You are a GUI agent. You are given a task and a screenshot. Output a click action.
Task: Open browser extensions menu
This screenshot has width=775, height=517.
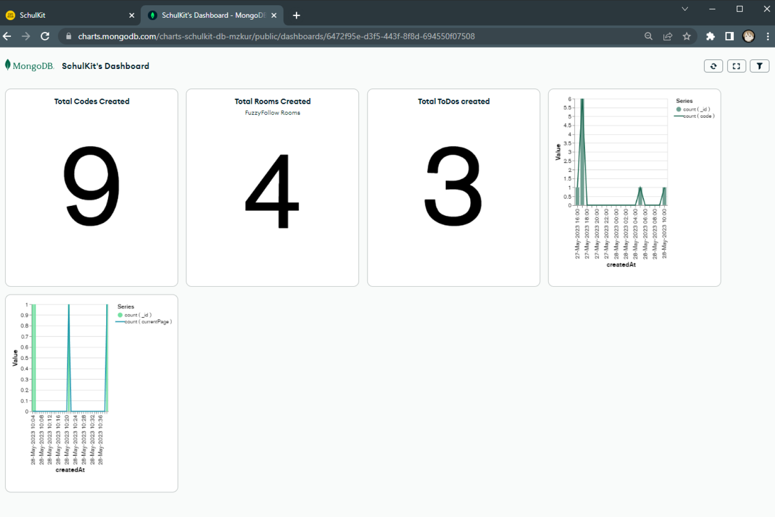710,36
